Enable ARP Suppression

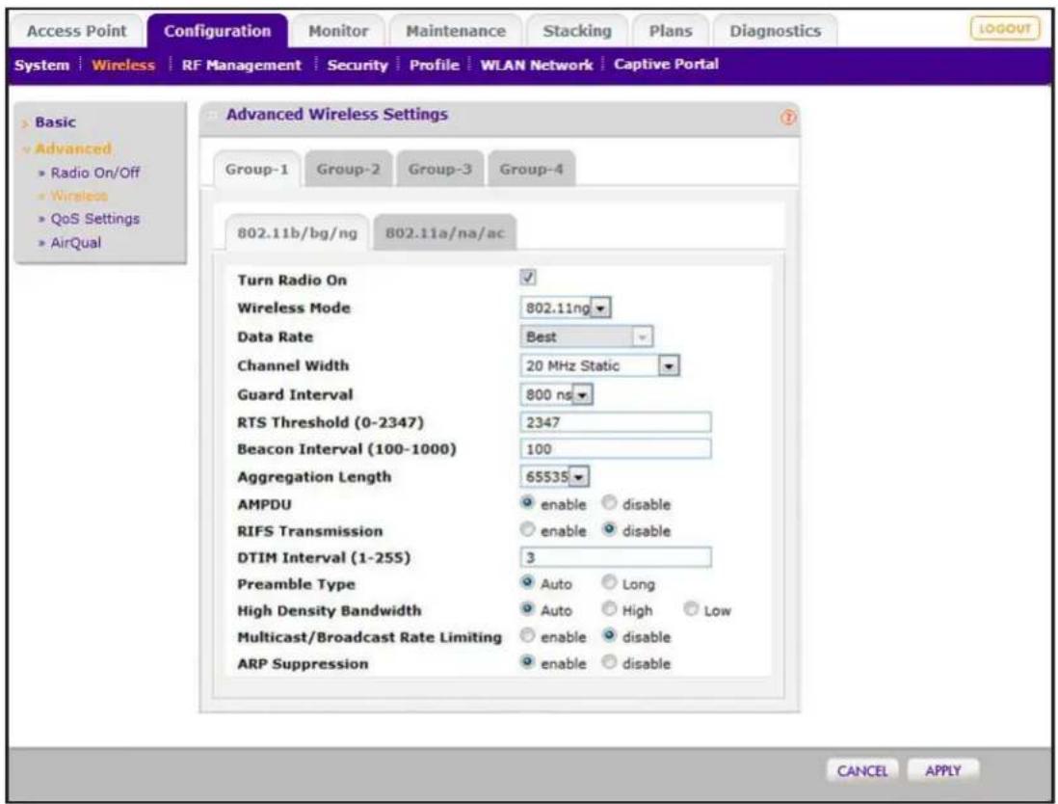(528, 662)
